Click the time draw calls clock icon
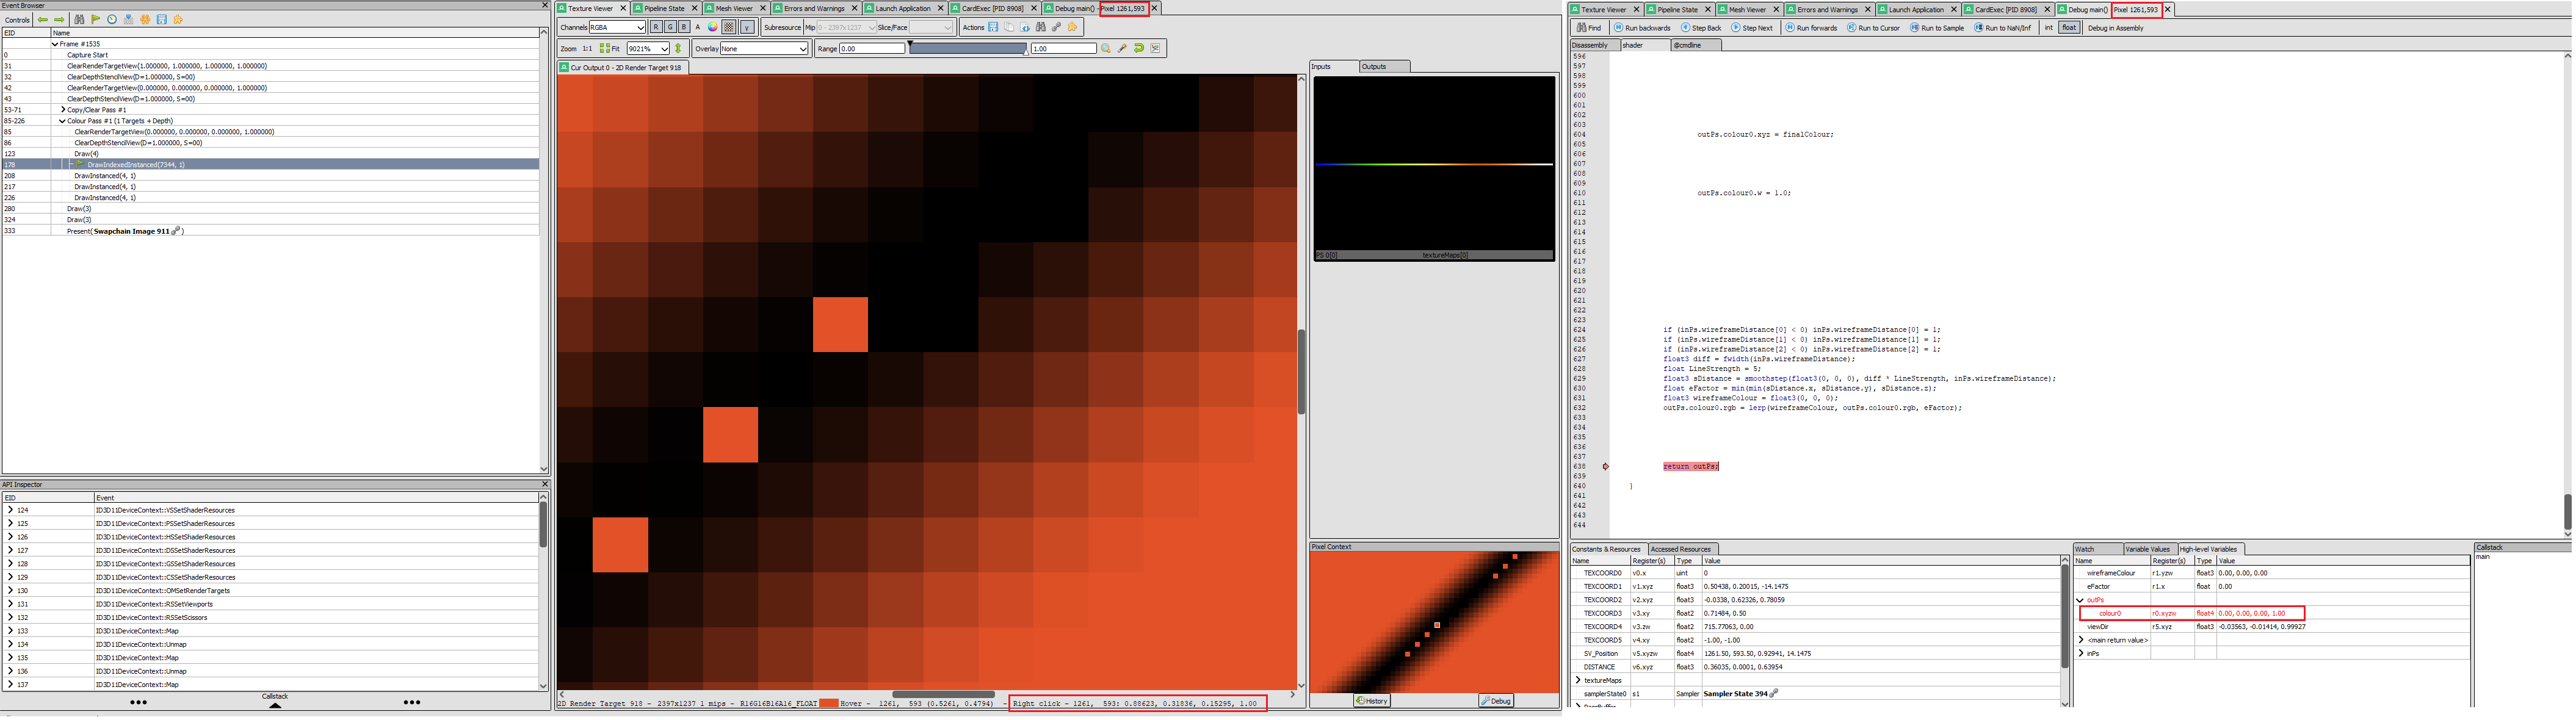The height and width of the screenshot is (720, 2576). [x=112, y=19]
